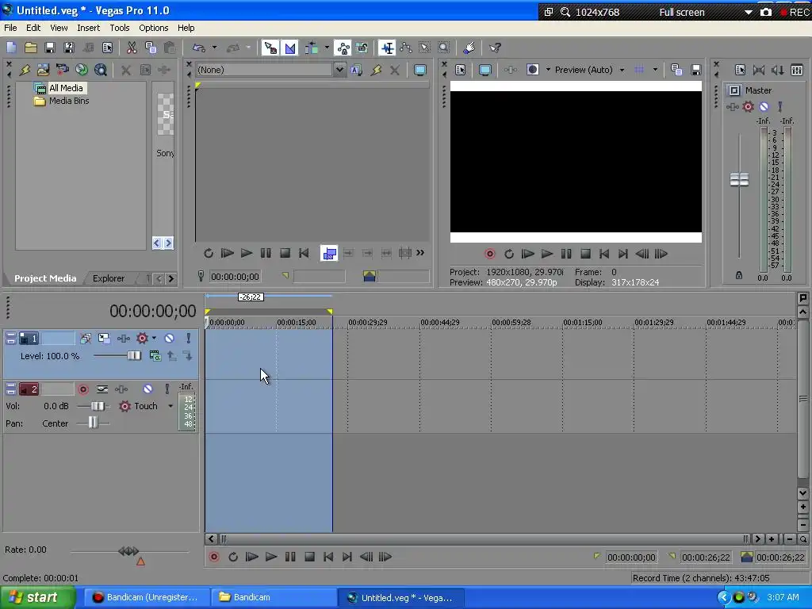This screenshot has height=609, width=812.
Task: Click Play in timeline transport bar
Action: pos(271,557)
